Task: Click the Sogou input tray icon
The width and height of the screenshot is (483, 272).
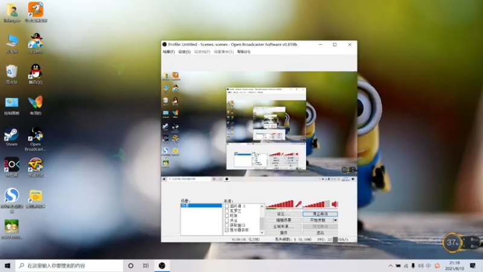Action: click(437, 265)
